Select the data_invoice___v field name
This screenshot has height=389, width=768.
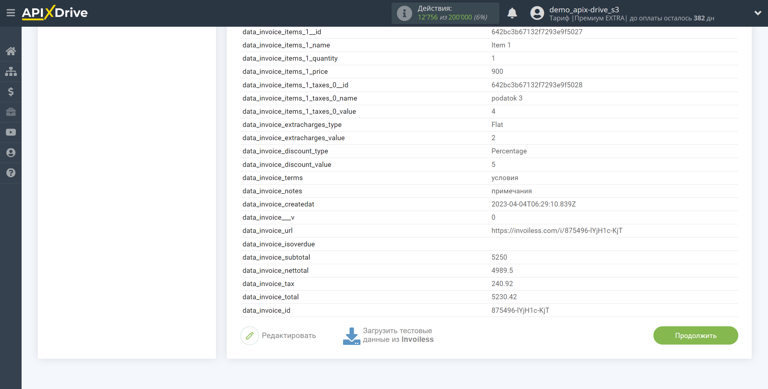268,217
